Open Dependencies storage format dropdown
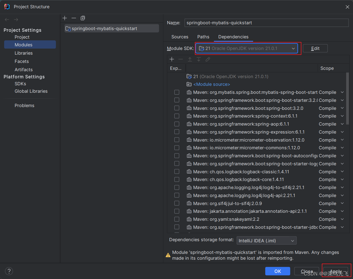This screenshot has width=353, height=279. (267, 241)
